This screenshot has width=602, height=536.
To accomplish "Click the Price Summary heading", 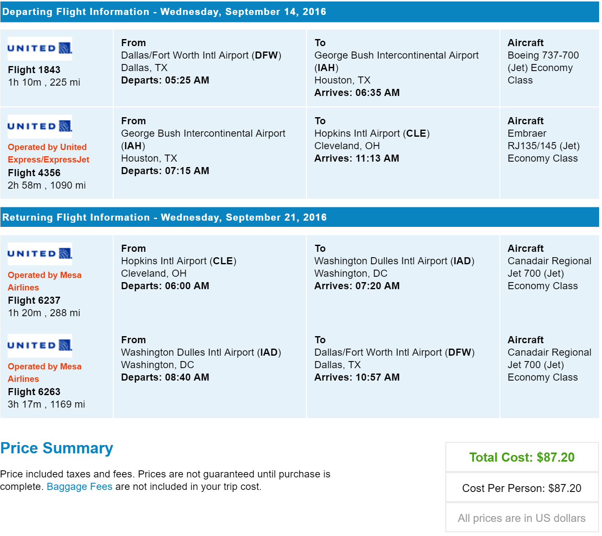I will [57, 448].
